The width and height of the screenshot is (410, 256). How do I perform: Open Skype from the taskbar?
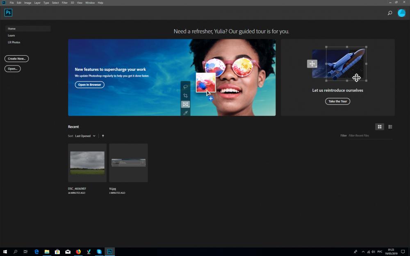(x=99, y=251)
